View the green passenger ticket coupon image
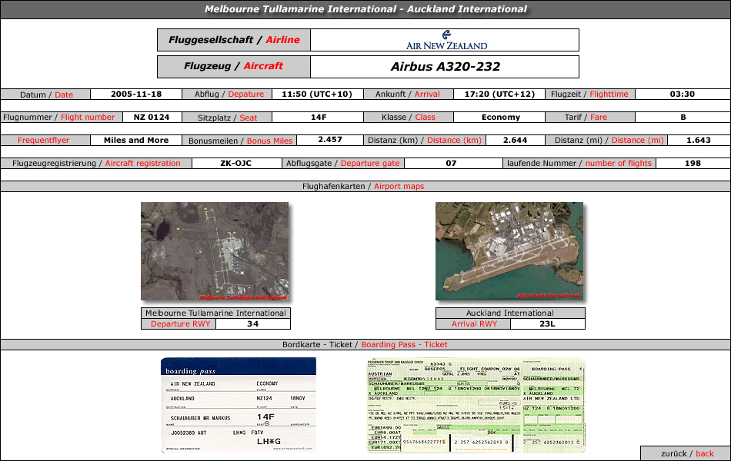 476,405
